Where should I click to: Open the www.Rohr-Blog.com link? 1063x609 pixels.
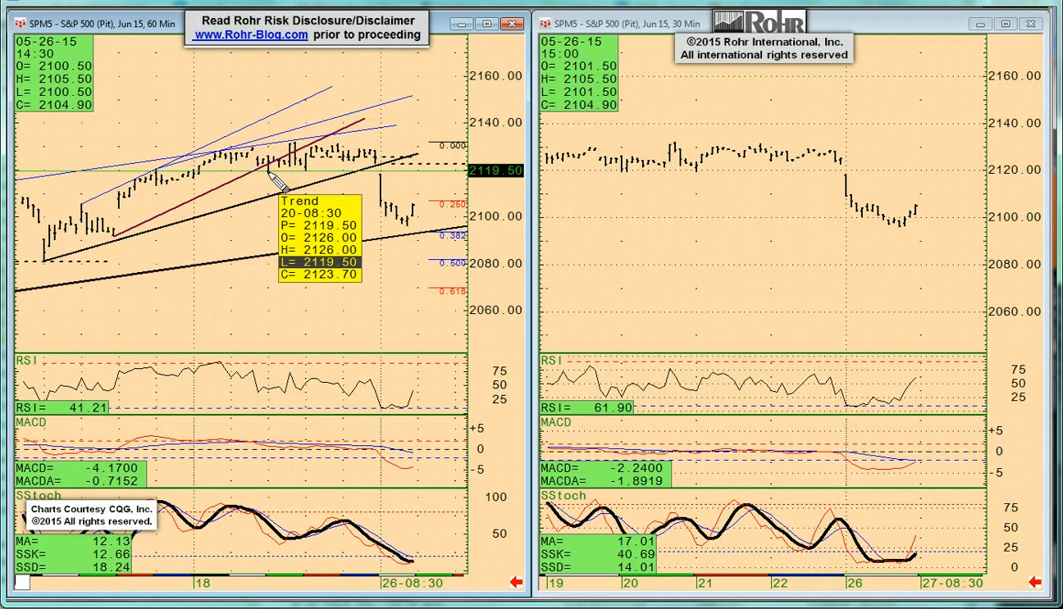[251, 34]
